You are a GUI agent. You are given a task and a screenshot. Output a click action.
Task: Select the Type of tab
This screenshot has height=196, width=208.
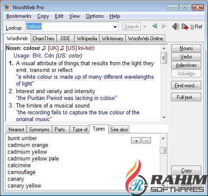pos(80,130)
